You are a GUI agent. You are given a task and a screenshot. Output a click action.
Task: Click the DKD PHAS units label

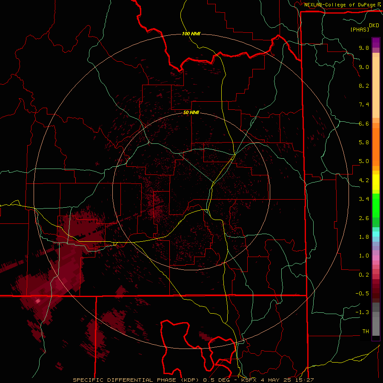[x=365, y=28]
